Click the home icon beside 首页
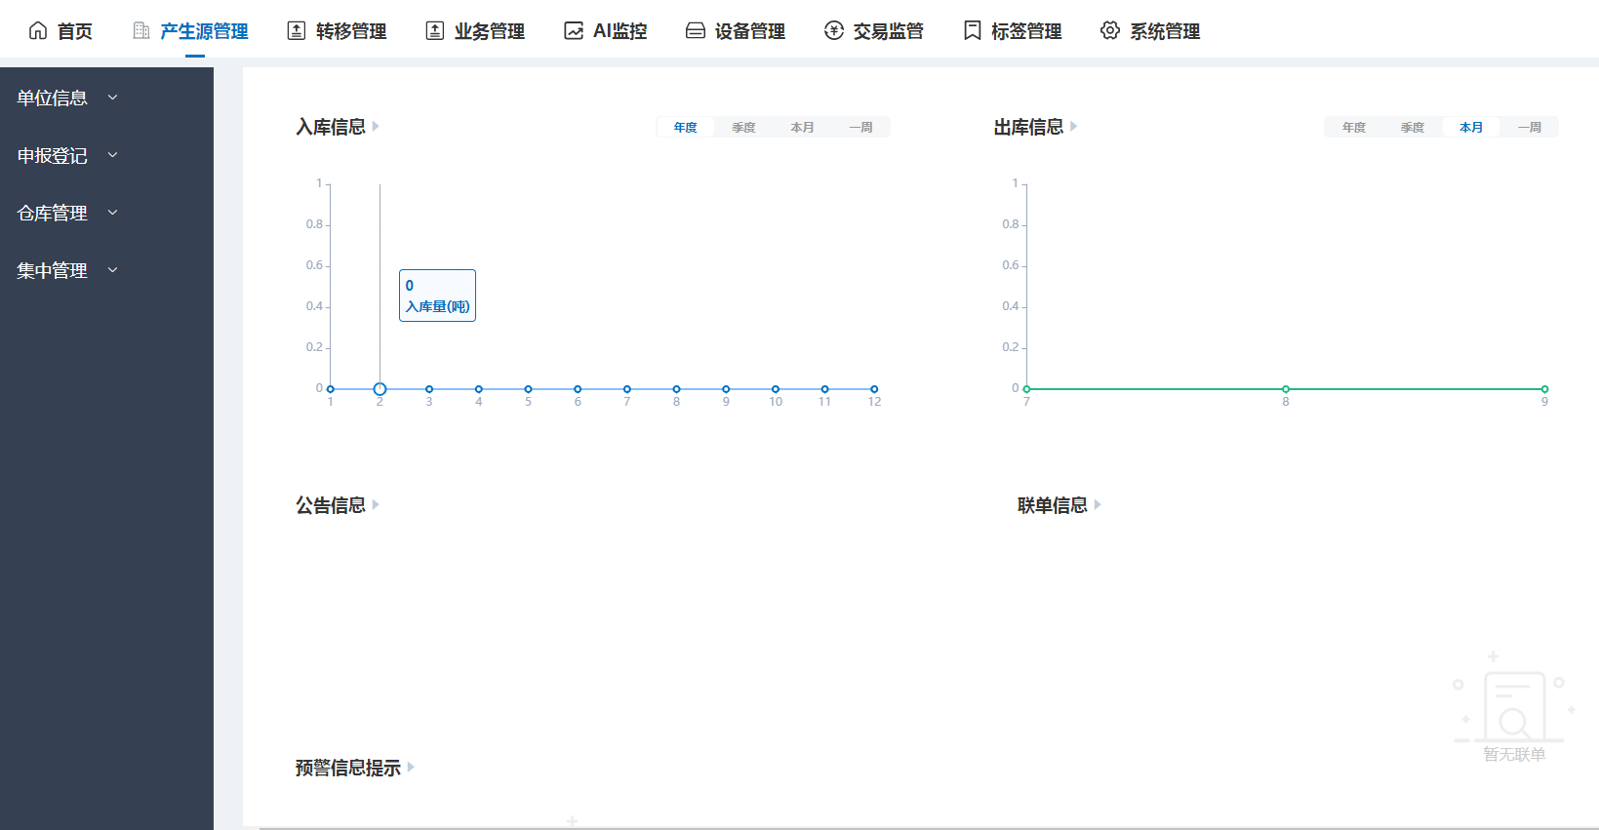Viewport: 1599px width, 830px height. (x=38, y=31)
